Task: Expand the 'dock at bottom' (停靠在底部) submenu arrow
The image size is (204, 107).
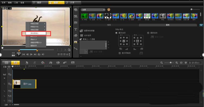Action: pos(44,30)
